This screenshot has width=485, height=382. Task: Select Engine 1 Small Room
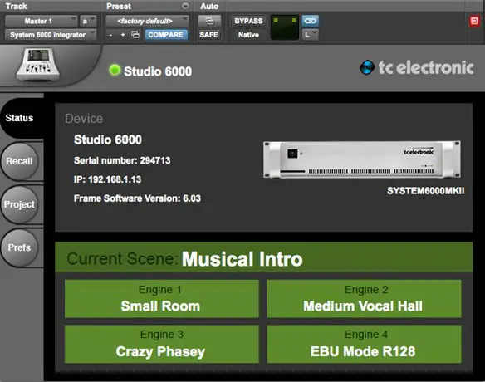161,298
